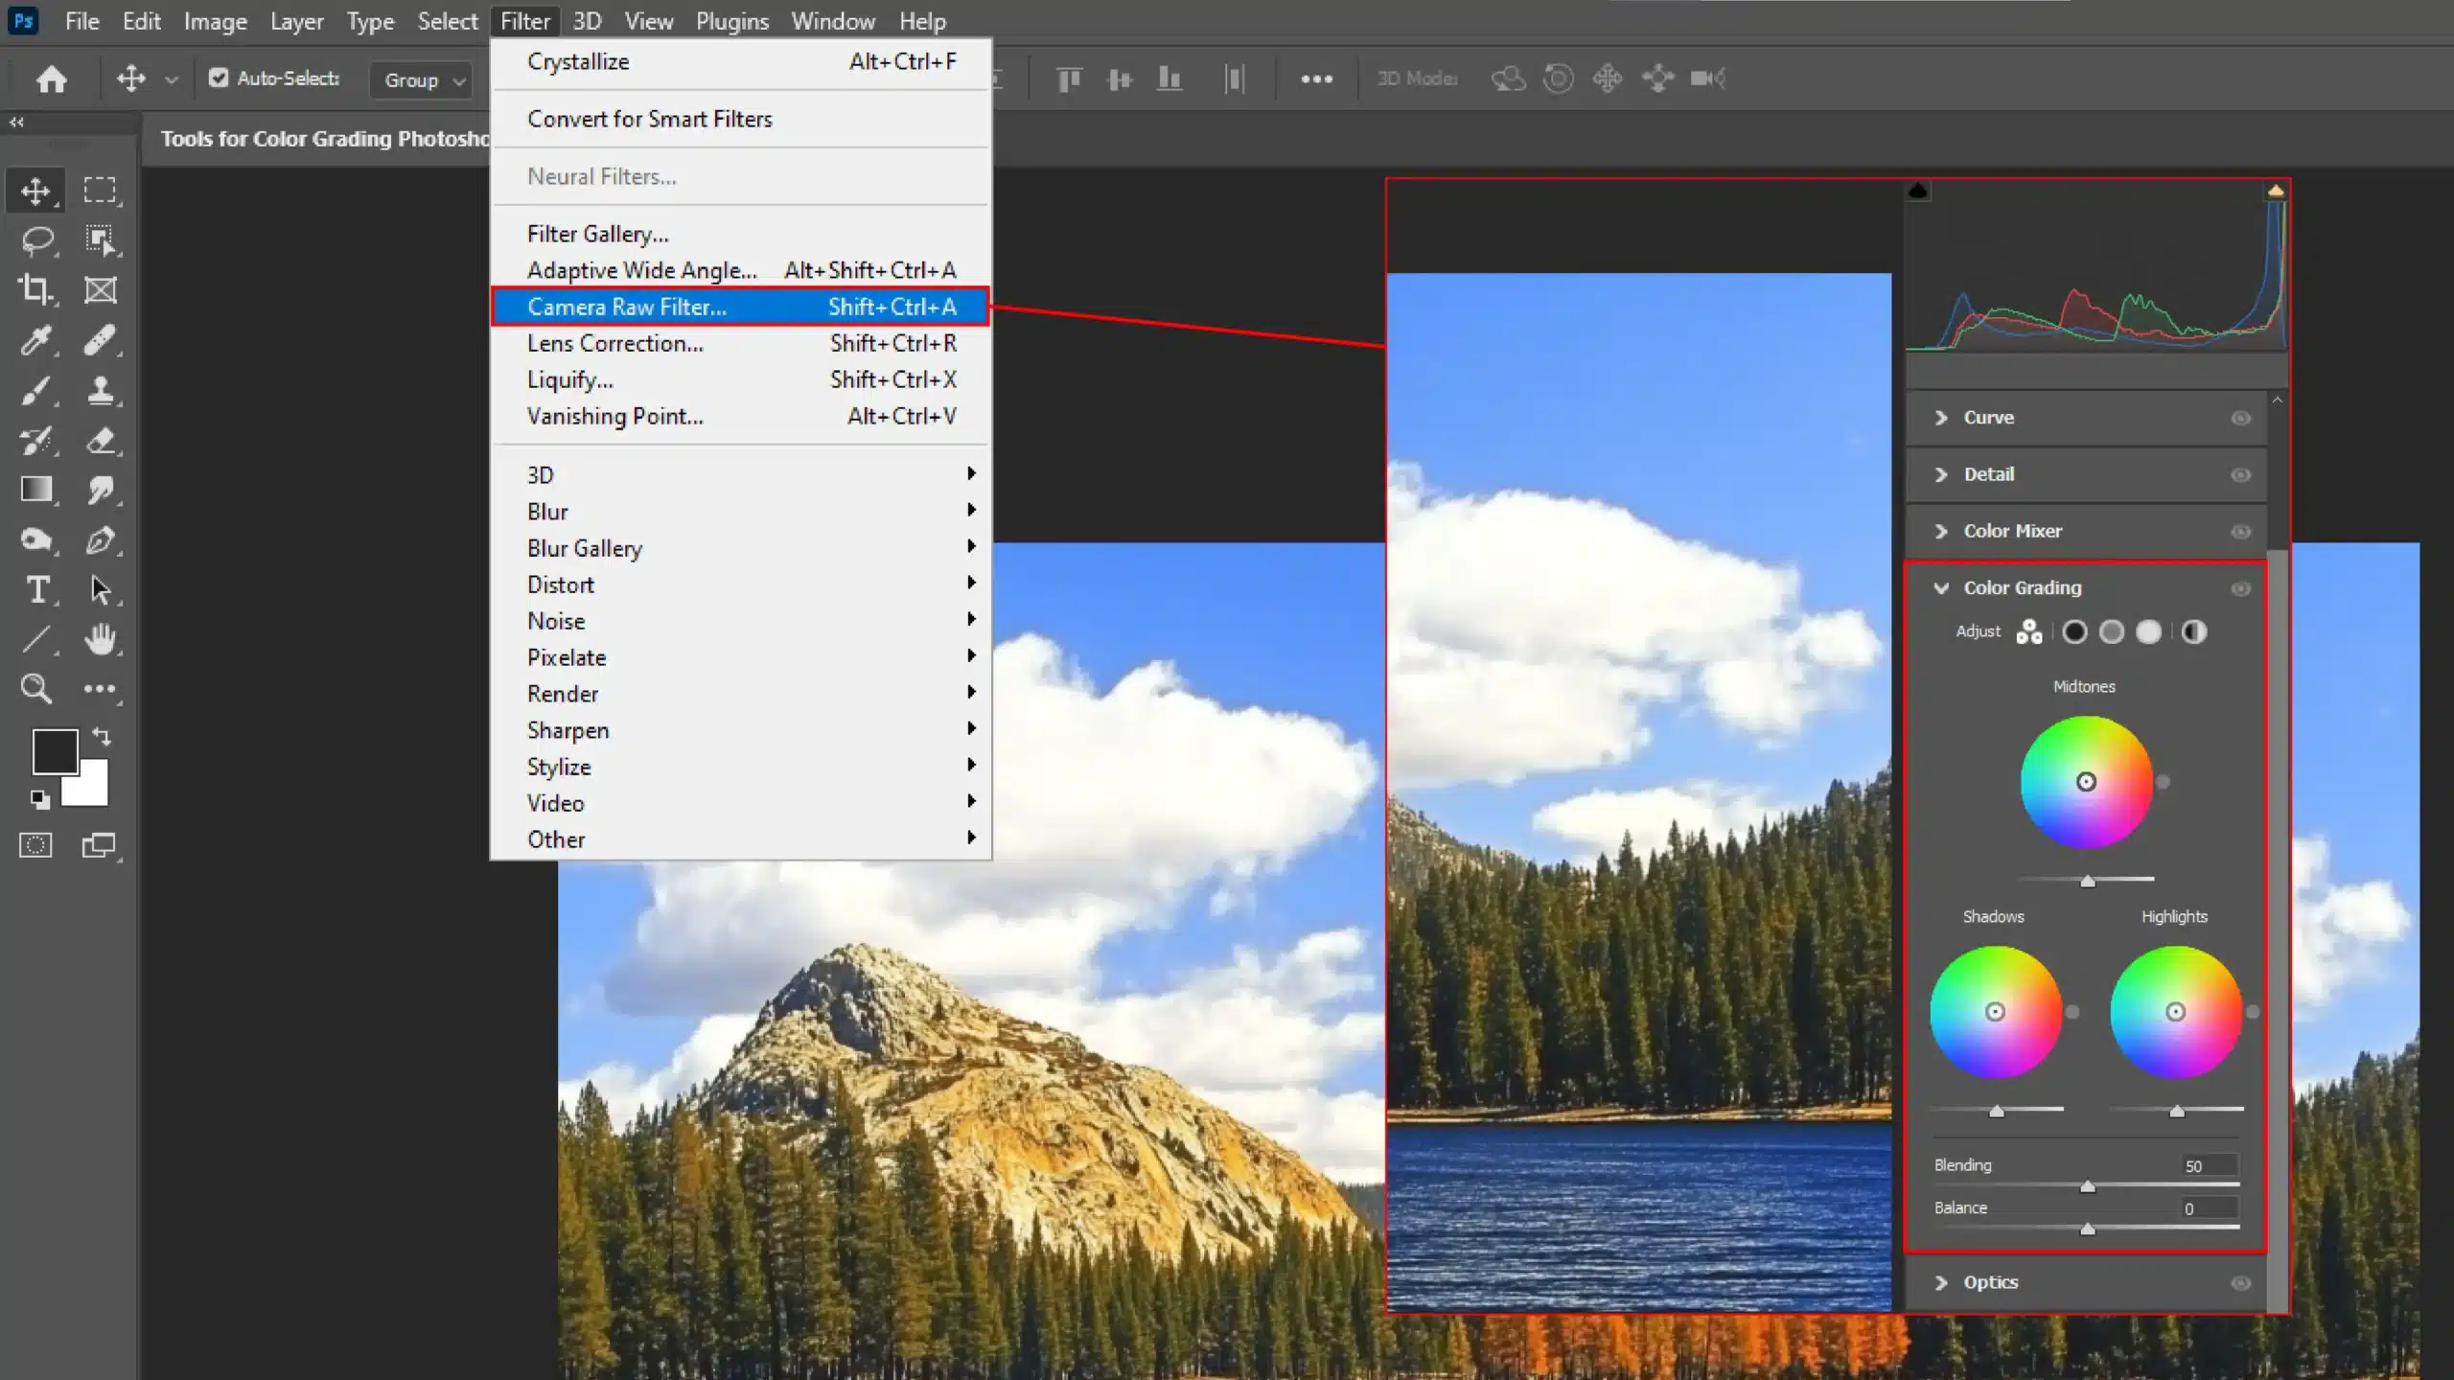Open the Image menu
2454x1380 pixels.
pyautogui.click(x=216, y=21)
